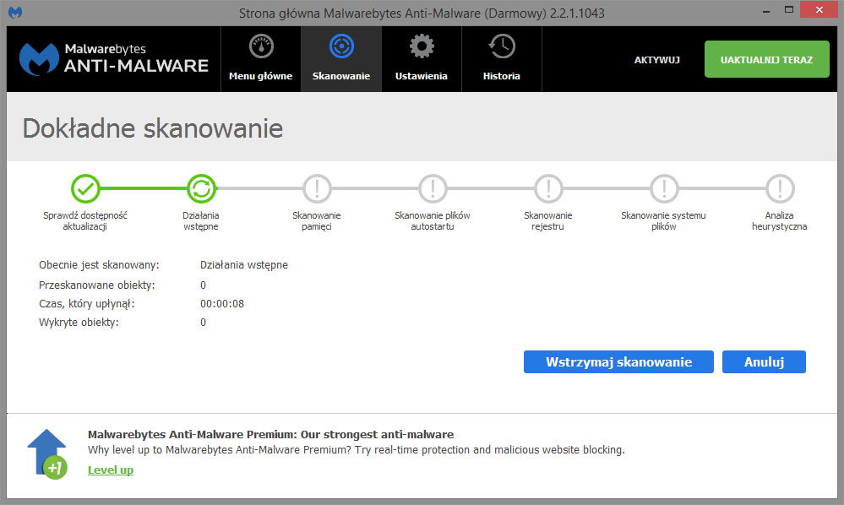The height and width of the screenshot is (505, 844).
Task: Click the Aktywuj link
Action: click(657, 60)
